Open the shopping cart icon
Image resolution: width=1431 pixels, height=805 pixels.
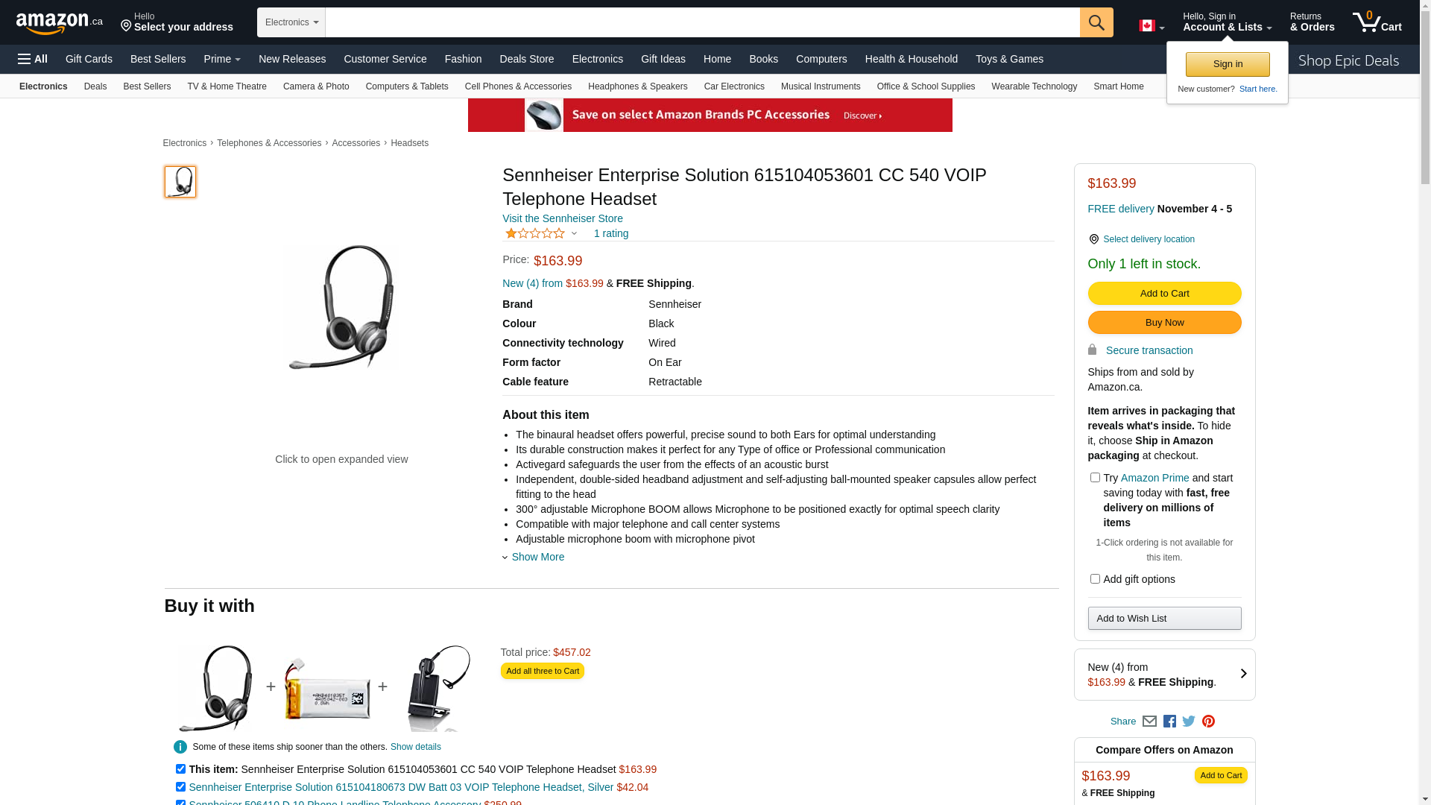(x=1377, y=22)
